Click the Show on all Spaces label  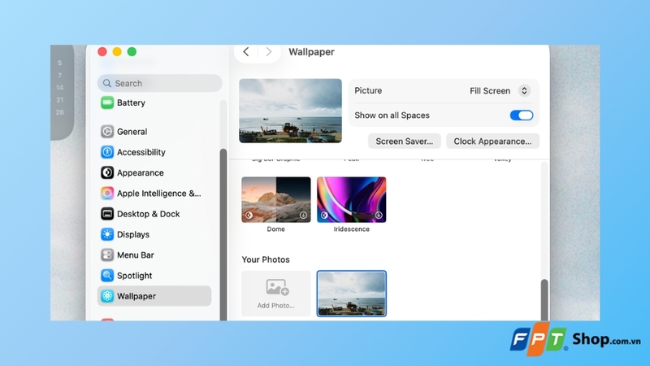392,115
